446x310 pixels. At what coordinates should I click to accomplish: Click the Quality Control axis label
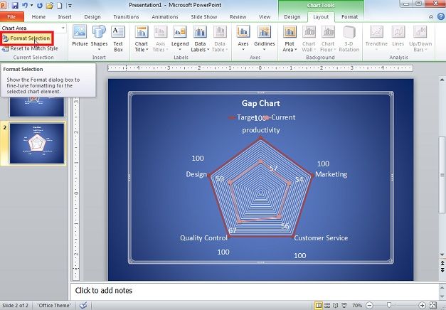[203, 237]
